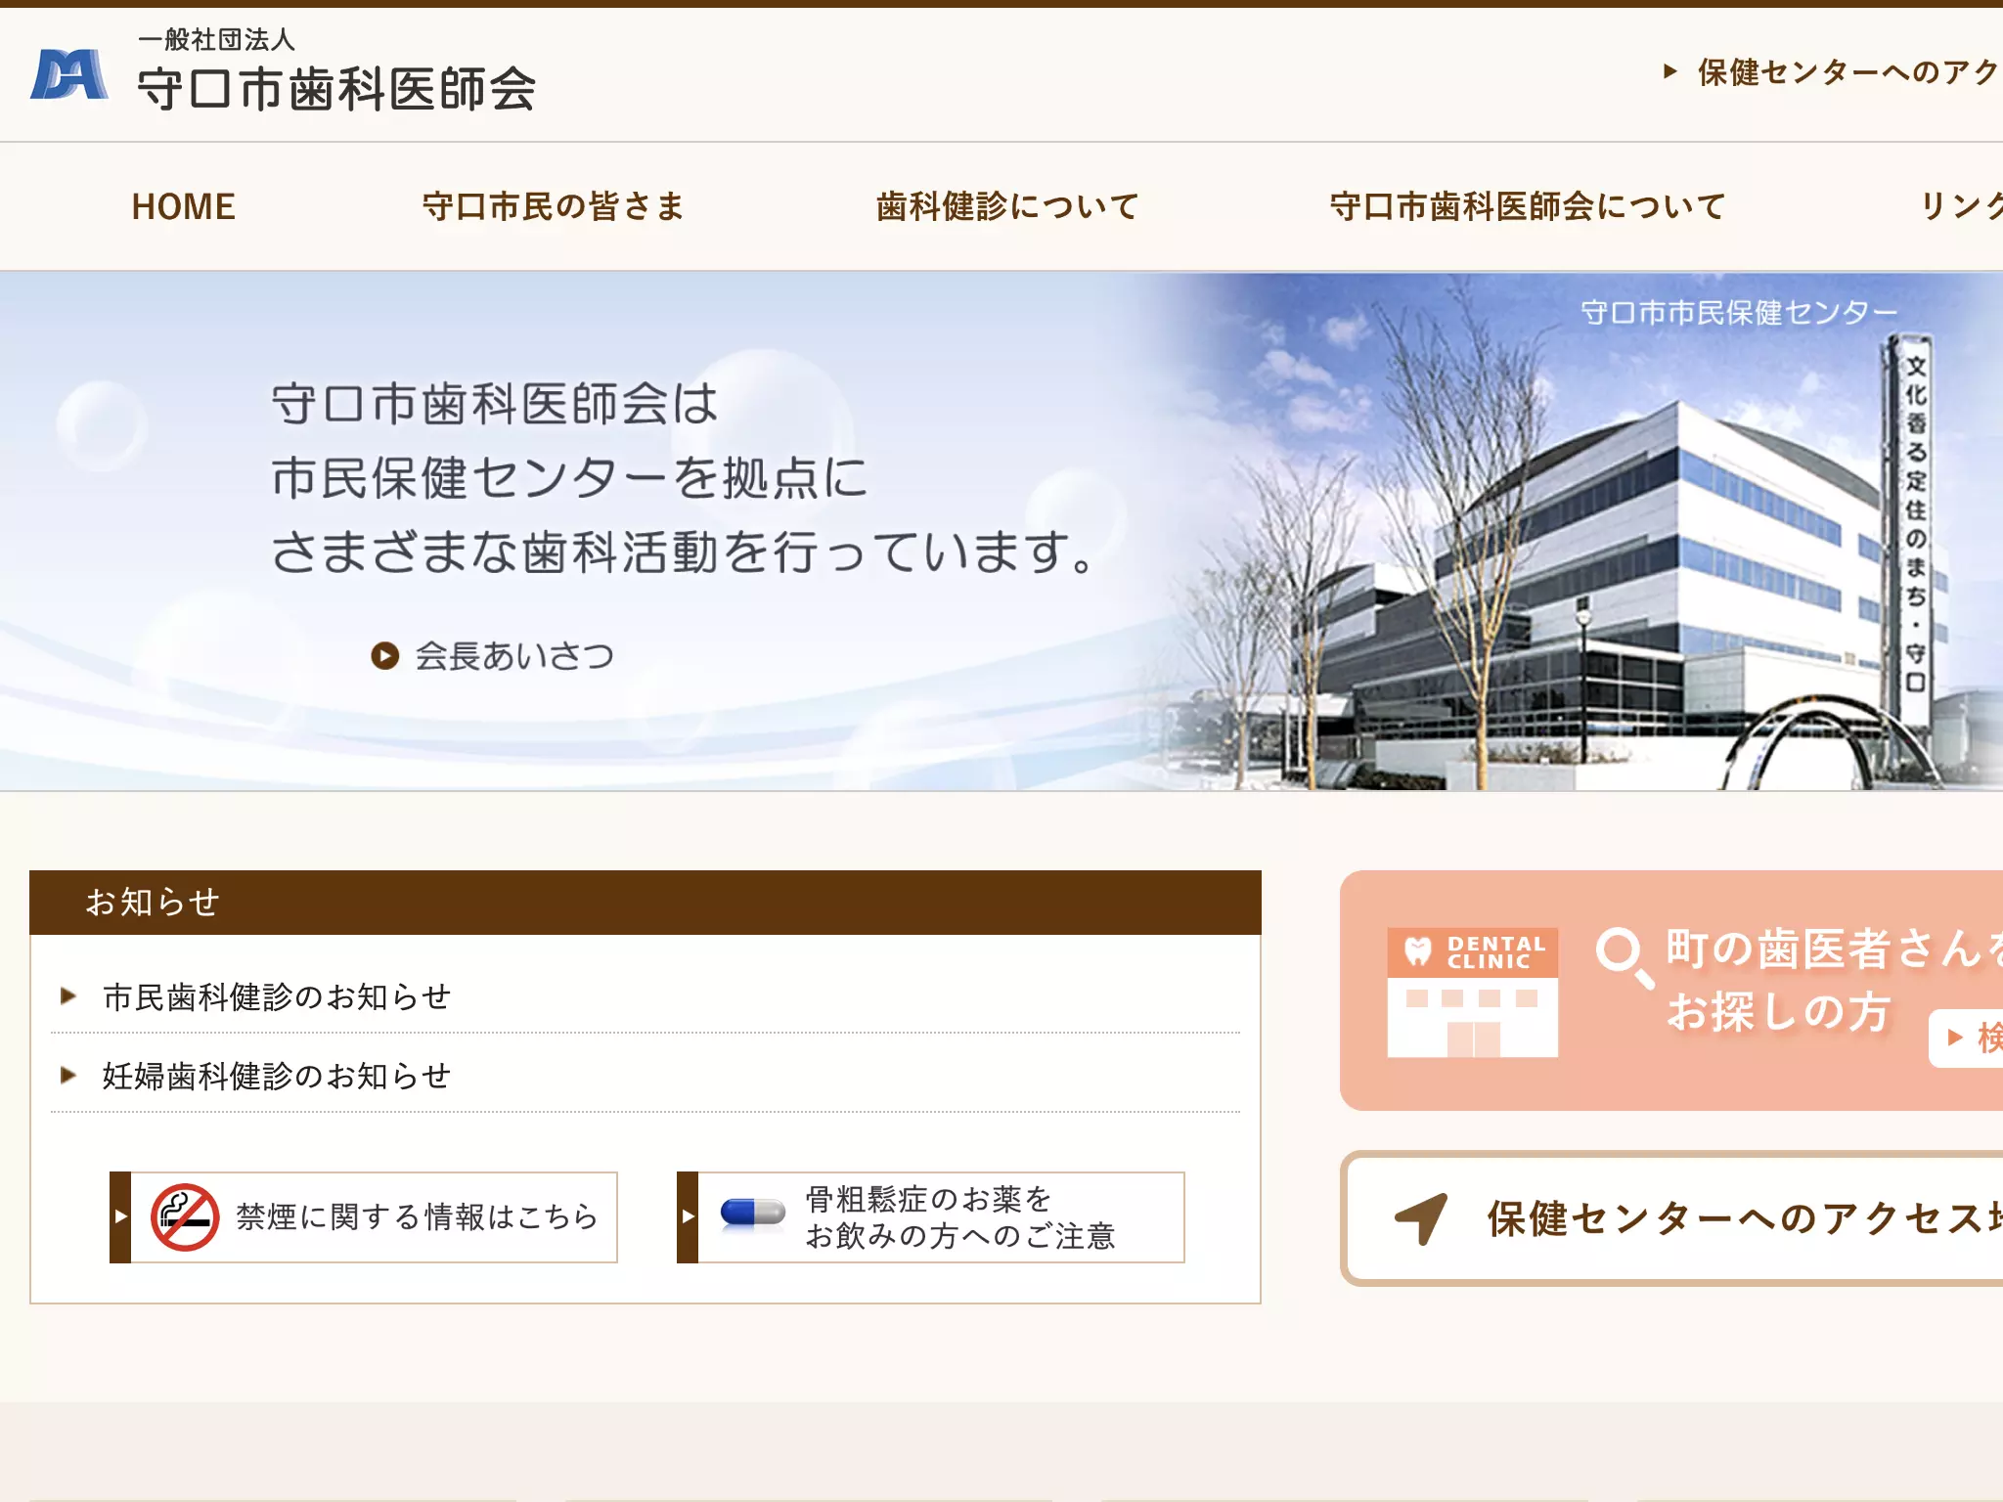Click the blue capsule pill icon

coord(752,1213)
